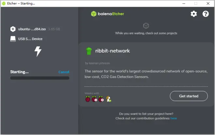Open contribution guidelines 'here' link
The image size is (215, 135).
[174, 118]
